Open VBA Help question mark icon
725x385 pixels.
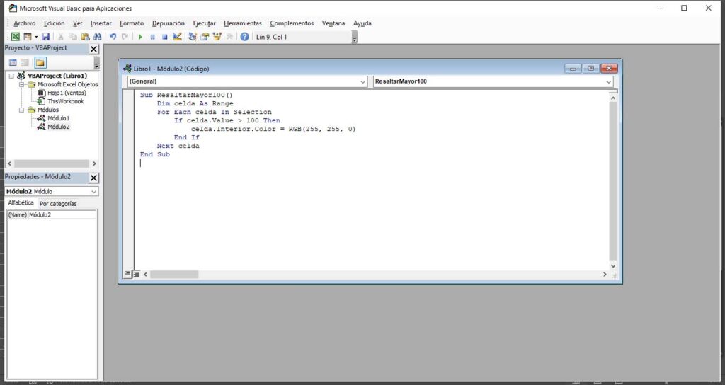pyautogui.click(x=244, y=37)
